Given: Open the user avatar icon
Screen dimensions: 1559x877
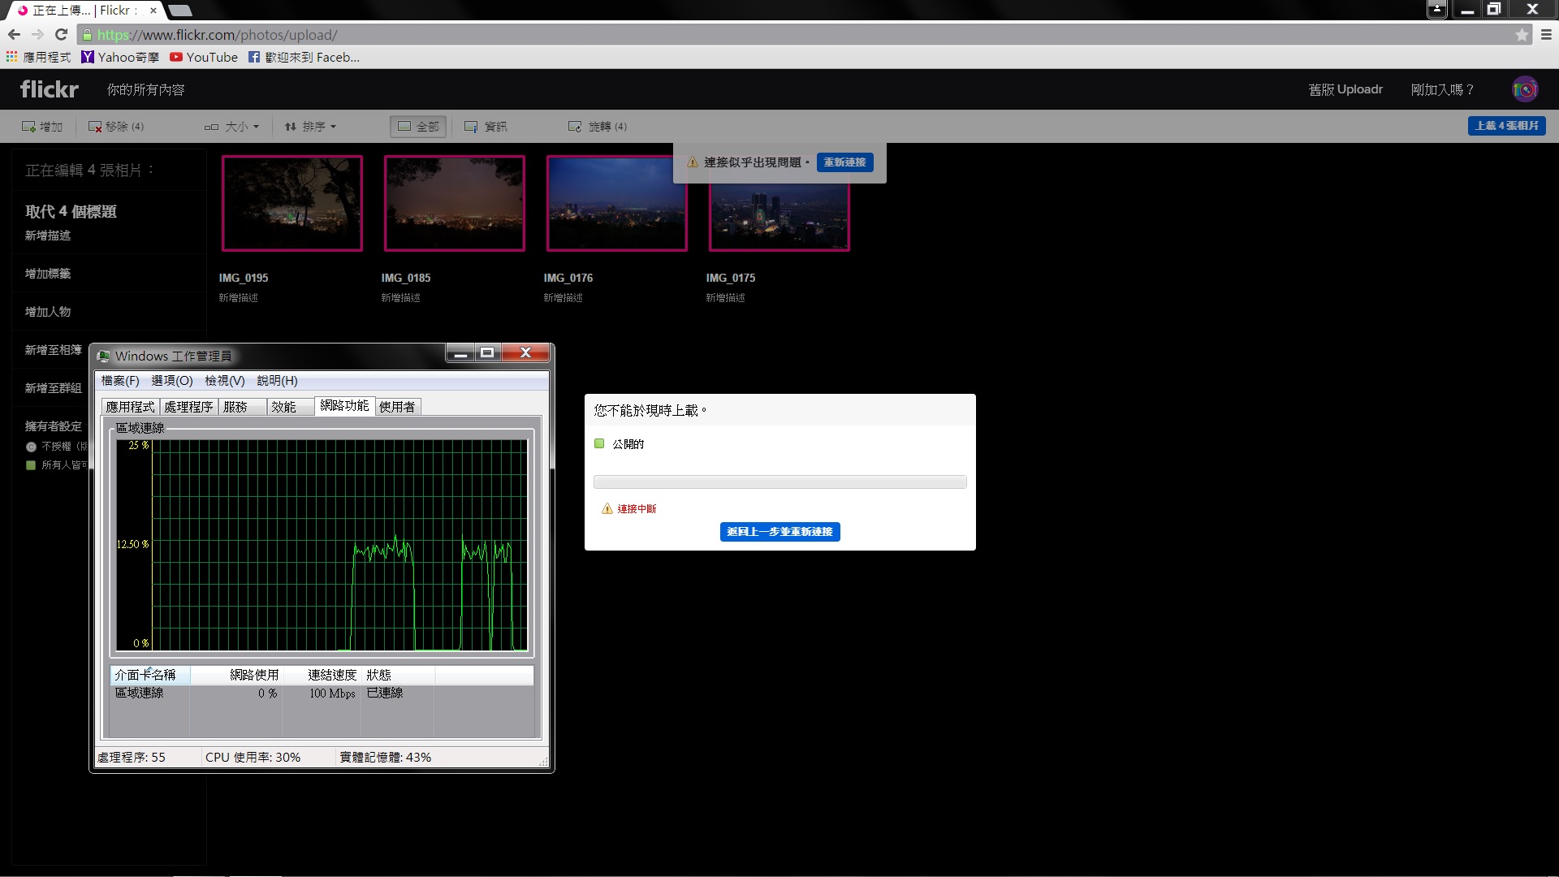Looking at the screenshot, I should tap(1525, 89).
